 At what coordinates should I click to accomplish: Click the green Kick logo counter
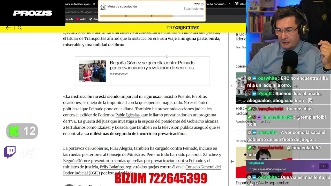click(22, 131)
